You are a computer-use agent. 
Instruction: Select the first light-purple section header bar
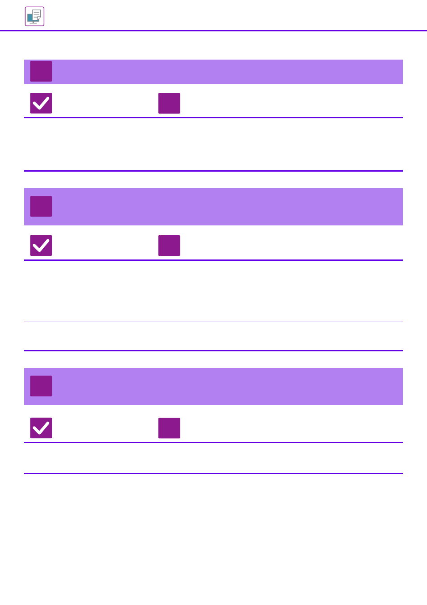tap(213, 72)
